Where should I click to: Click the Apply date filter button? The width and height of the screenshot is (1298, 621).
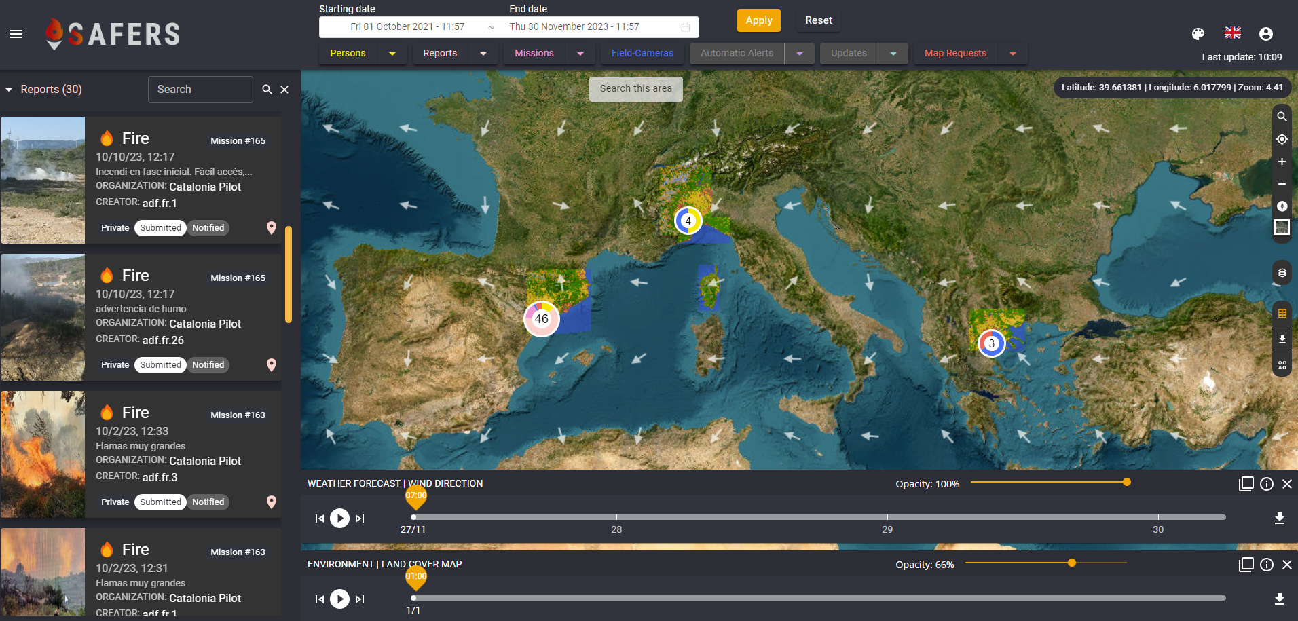click(758, 20)
